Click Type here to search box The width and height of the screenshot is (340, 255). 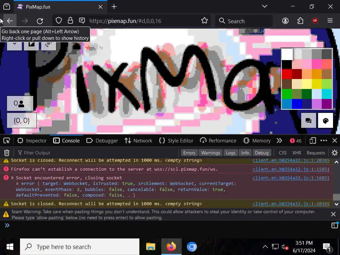tap(80, 247)
